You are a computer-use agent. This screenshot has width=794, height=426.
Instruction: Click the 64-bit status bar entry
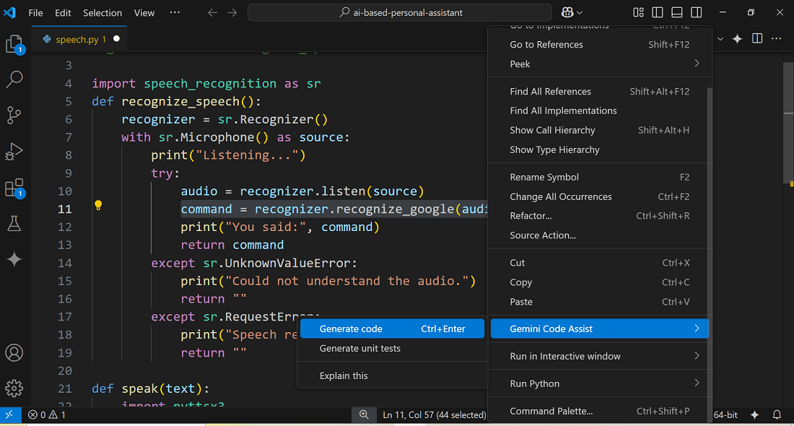pos(725,415)
